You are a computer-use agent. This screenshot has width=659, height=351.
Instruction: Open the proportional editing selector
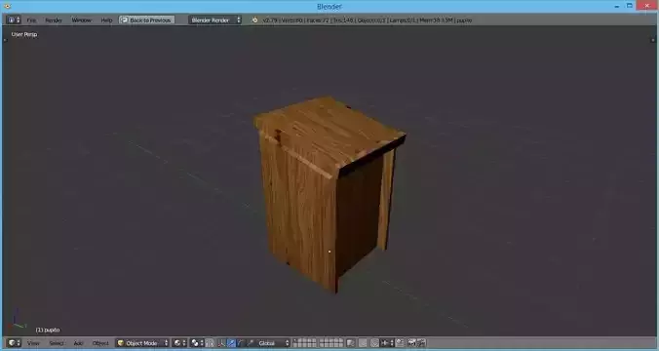[364, 343]
